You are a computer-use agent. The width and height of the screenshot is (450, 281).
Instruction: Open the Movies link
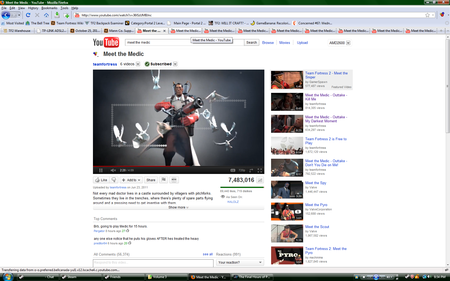coord(284,43)
